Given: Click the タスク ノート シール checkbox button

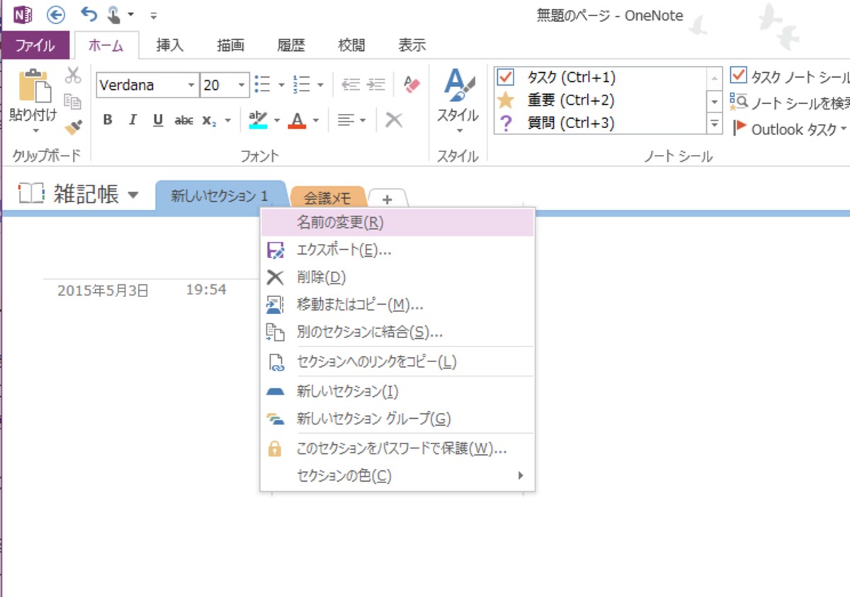Looking at the screenshot, I should (739, 76).
